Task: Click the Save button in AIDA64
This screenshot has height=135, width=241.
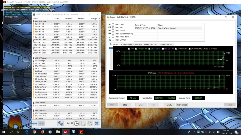Action: click(x=153, y=105)
